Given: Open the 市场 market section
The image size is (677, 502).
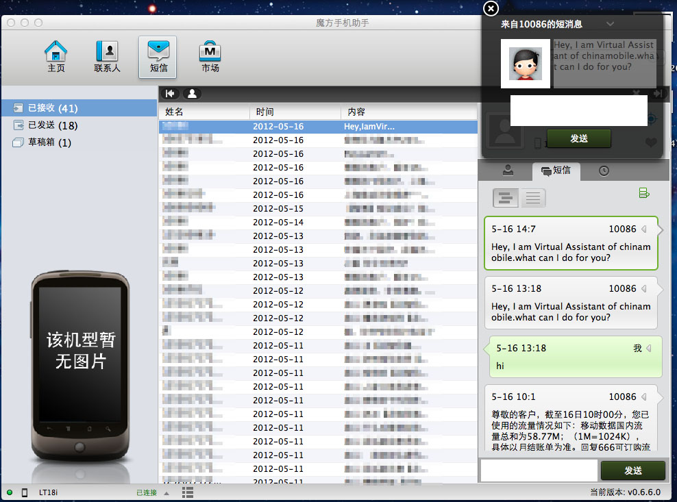Looking at the screenshot, I should [x=210, y=57].
